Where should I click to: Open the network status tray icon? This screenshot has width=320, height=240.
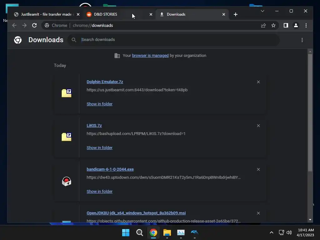pos(282,232)
